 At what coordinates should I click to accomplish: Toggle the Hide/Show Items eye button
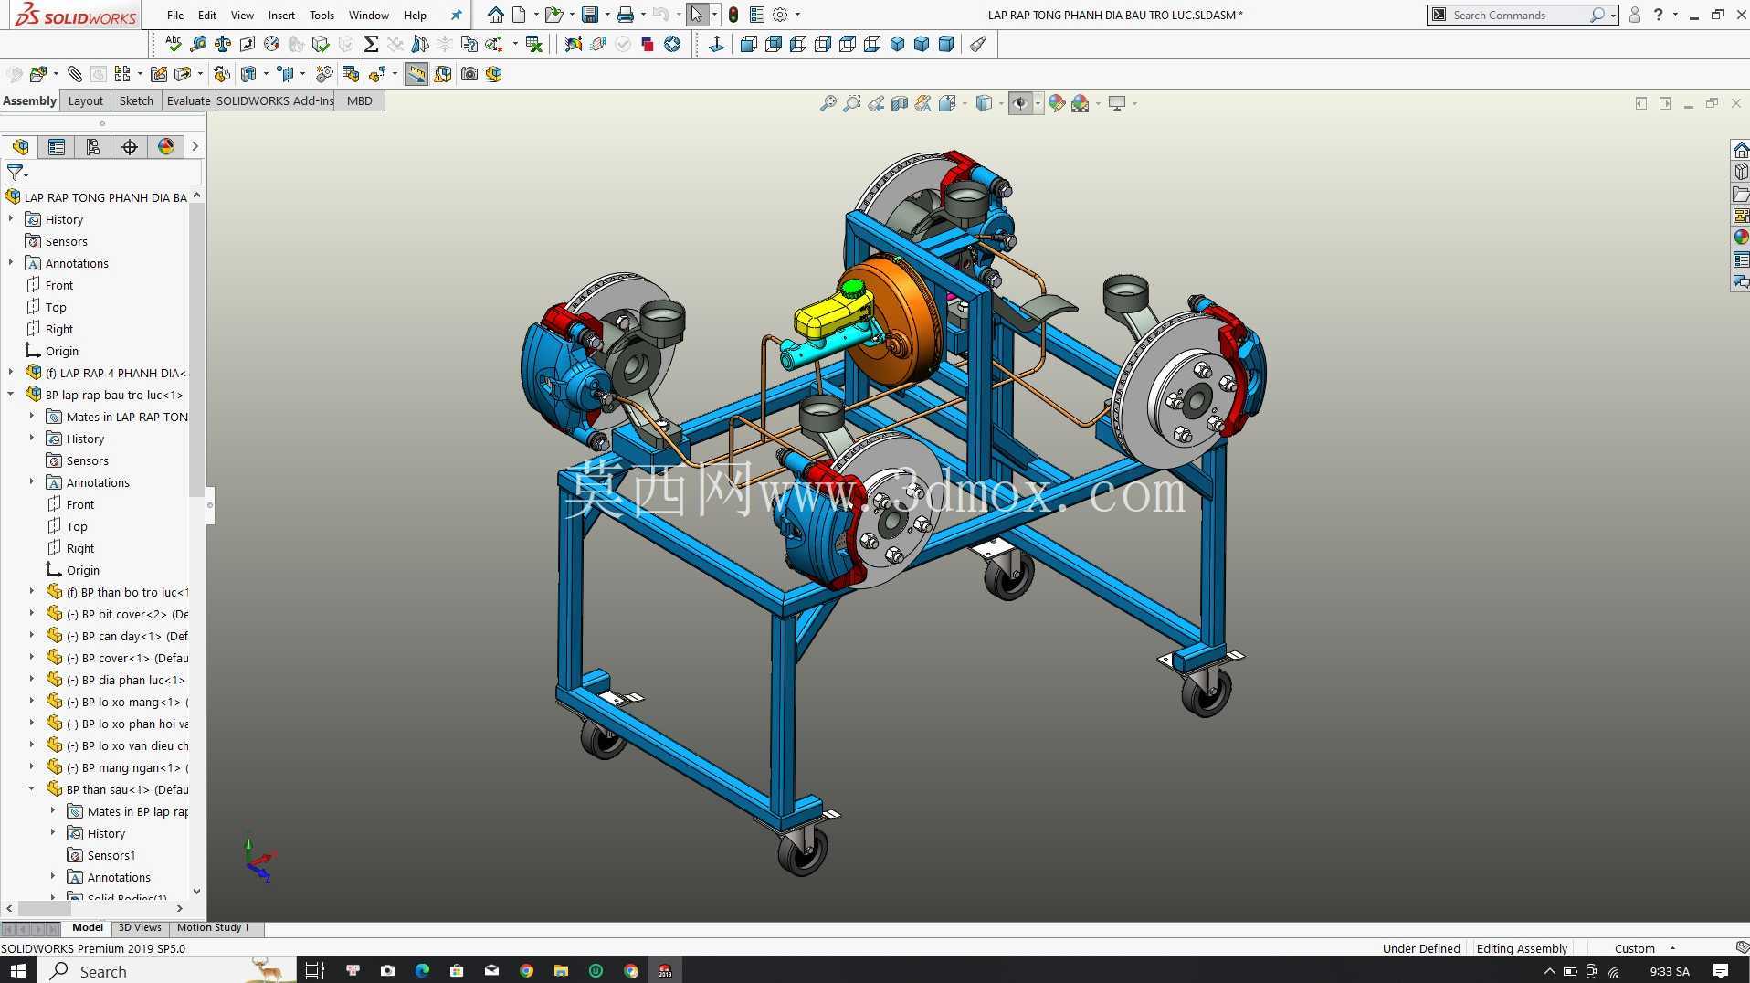(x=1020, y=103)
